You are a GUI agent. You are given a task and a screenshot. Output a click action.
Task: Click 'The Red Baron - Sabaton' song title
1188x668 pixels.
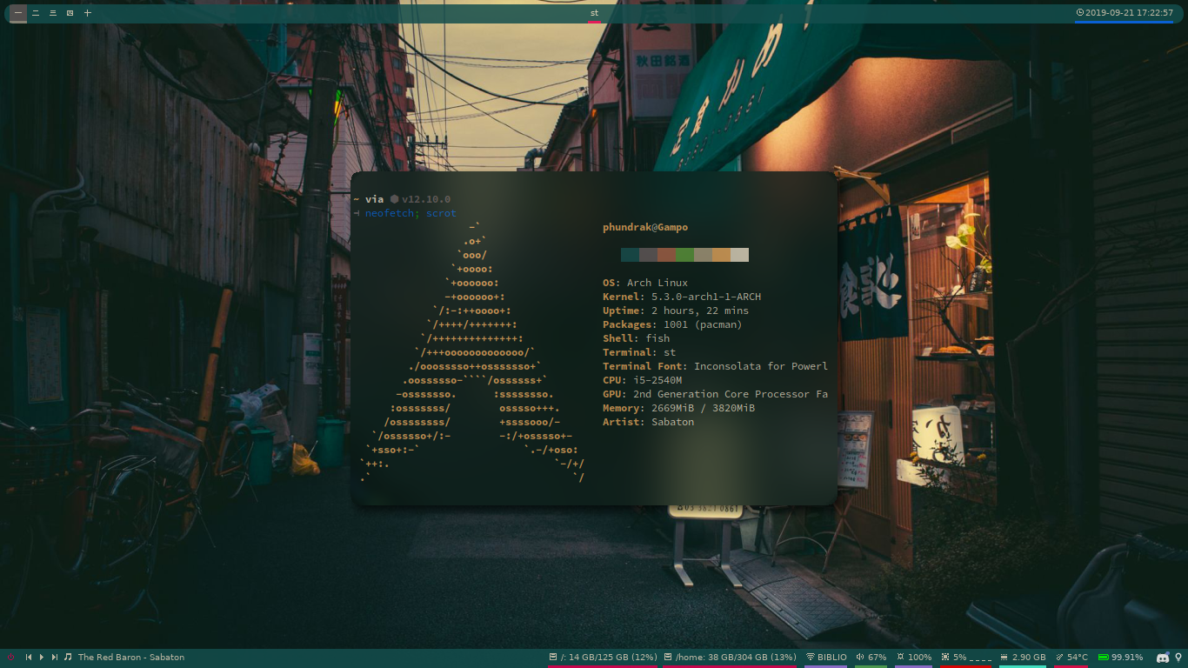(131, 658)
